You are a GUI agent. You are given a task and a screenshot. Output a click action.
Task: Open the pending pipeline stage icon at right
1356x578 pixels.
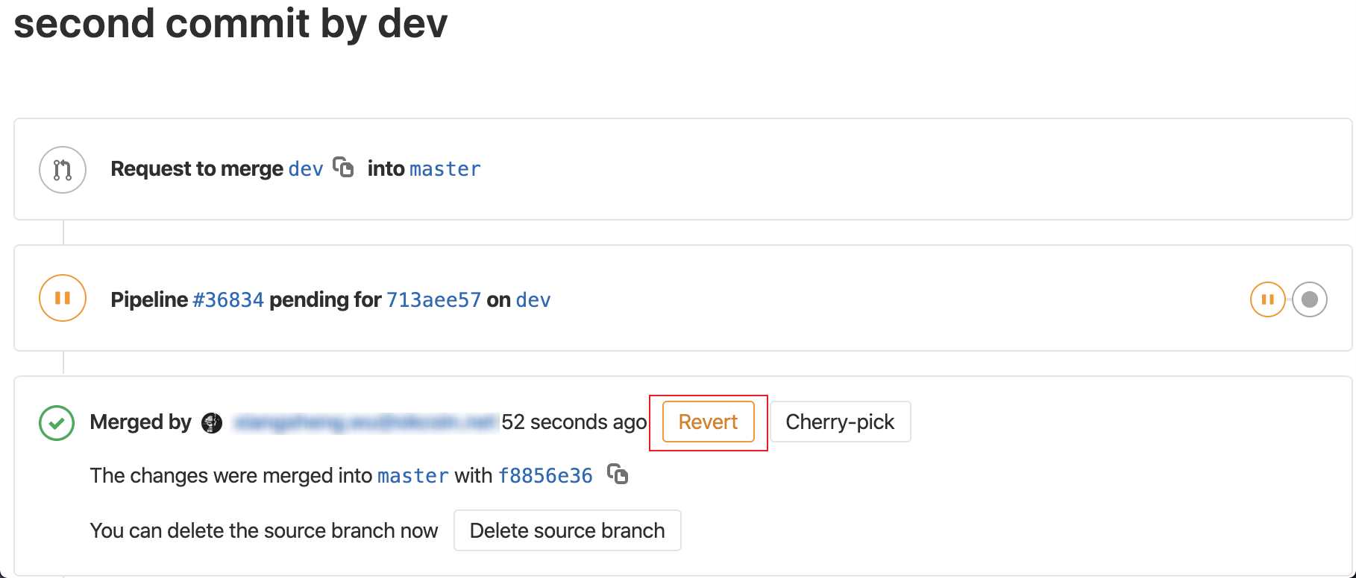1267,299
